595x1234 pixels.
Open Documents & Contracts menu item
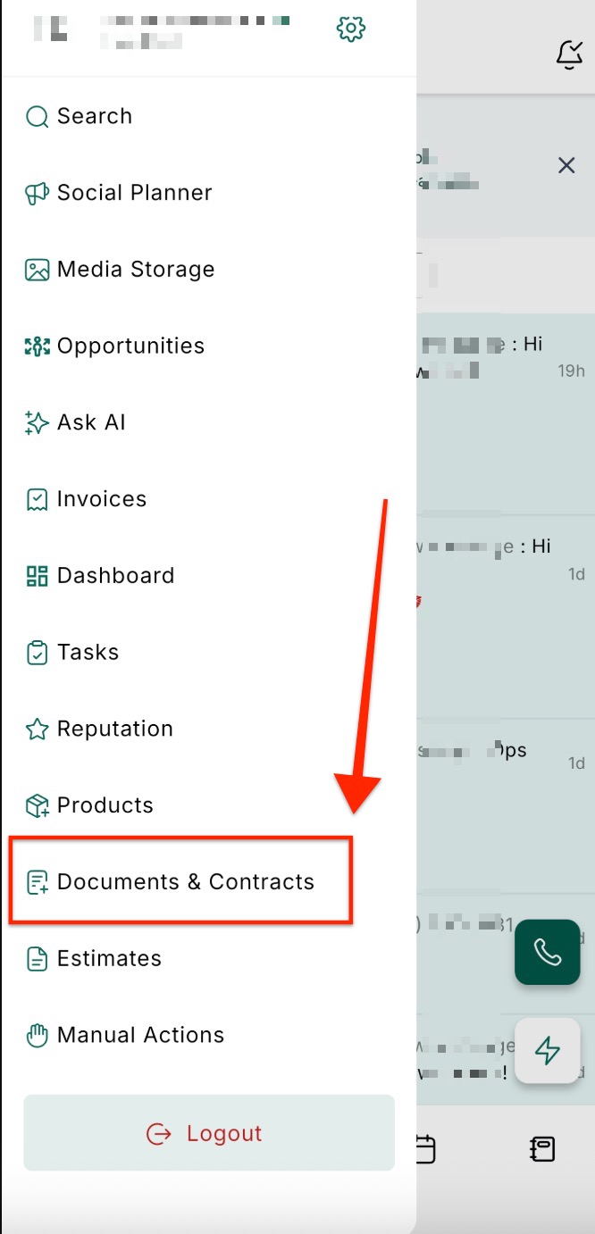click(x=185, y=882)
